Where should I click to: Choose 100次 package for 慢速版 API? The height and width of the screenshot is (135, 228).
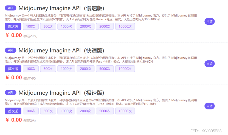coord(31,26)
